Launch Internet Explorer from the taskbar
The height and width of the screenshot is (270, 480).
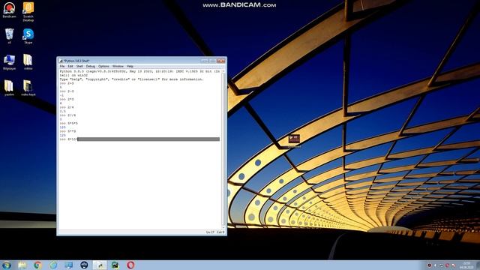pyautogui.click(x=53, y=265)
